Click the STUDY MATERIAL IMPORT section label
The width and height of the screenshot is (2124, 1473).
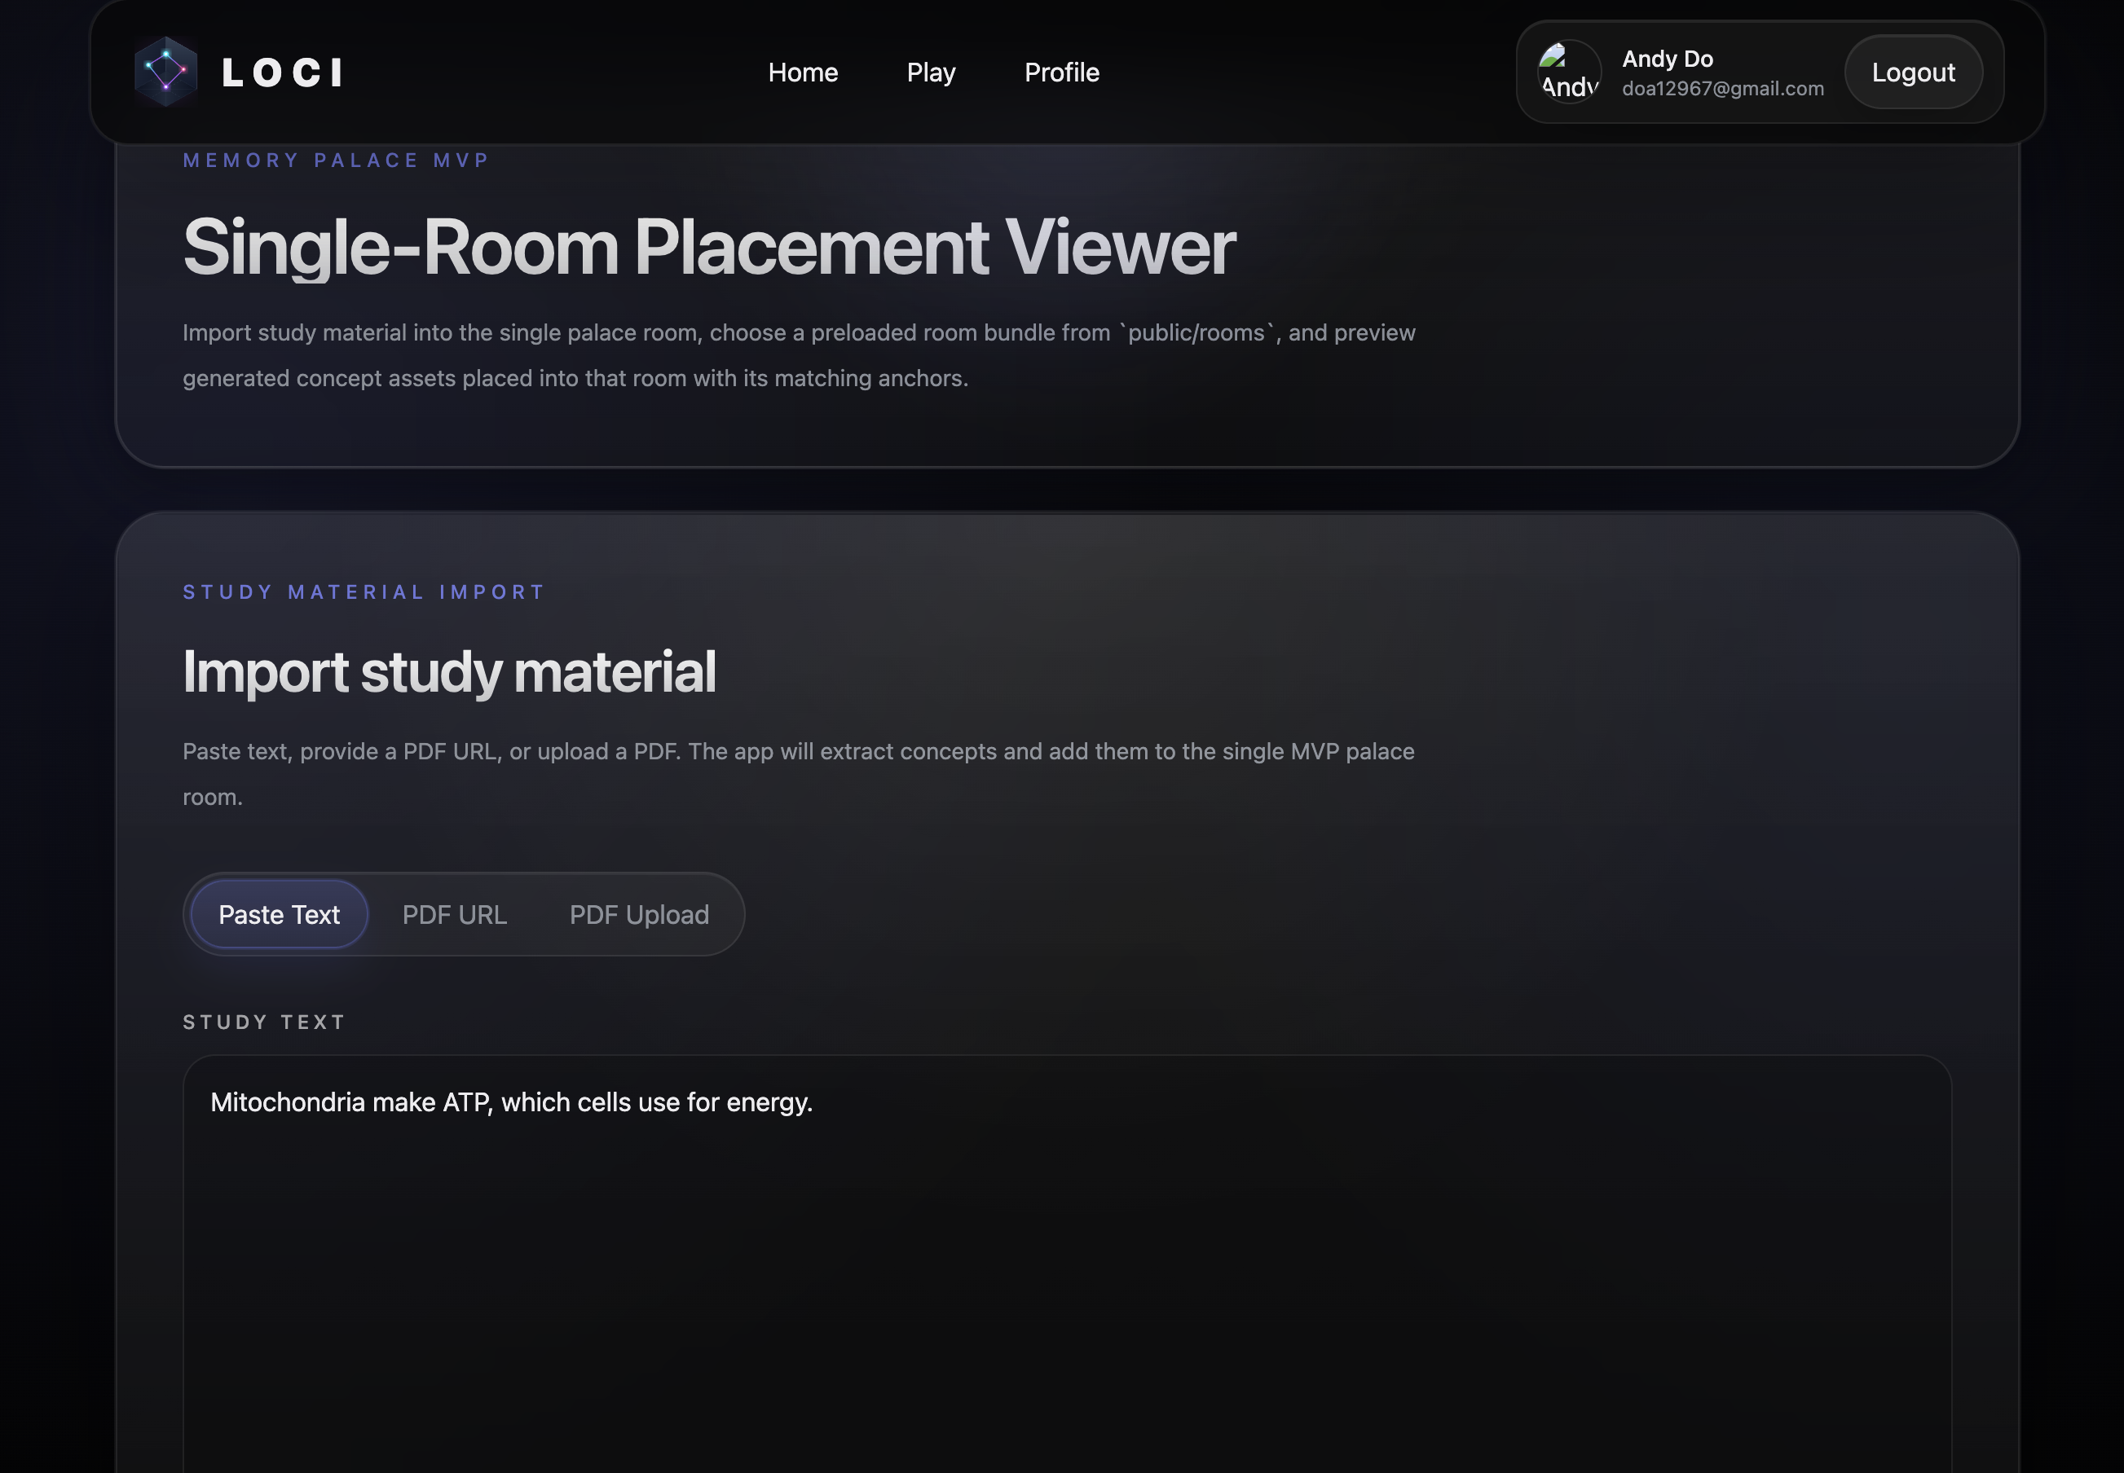[x=364, y=592]
